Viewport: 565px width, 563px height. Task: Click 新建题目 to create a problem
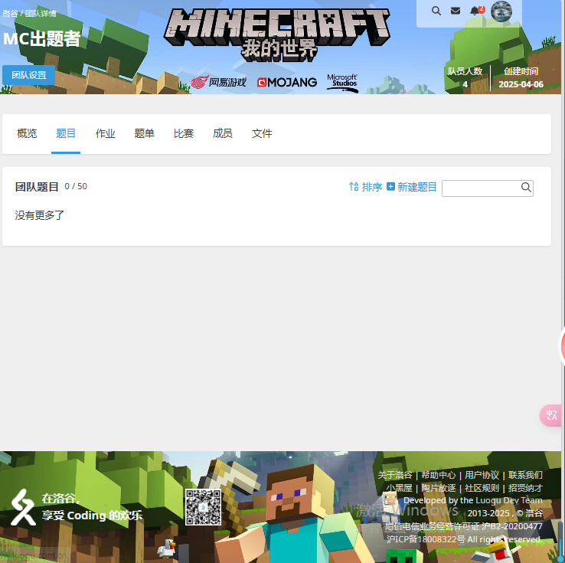(x=411, y=187)
